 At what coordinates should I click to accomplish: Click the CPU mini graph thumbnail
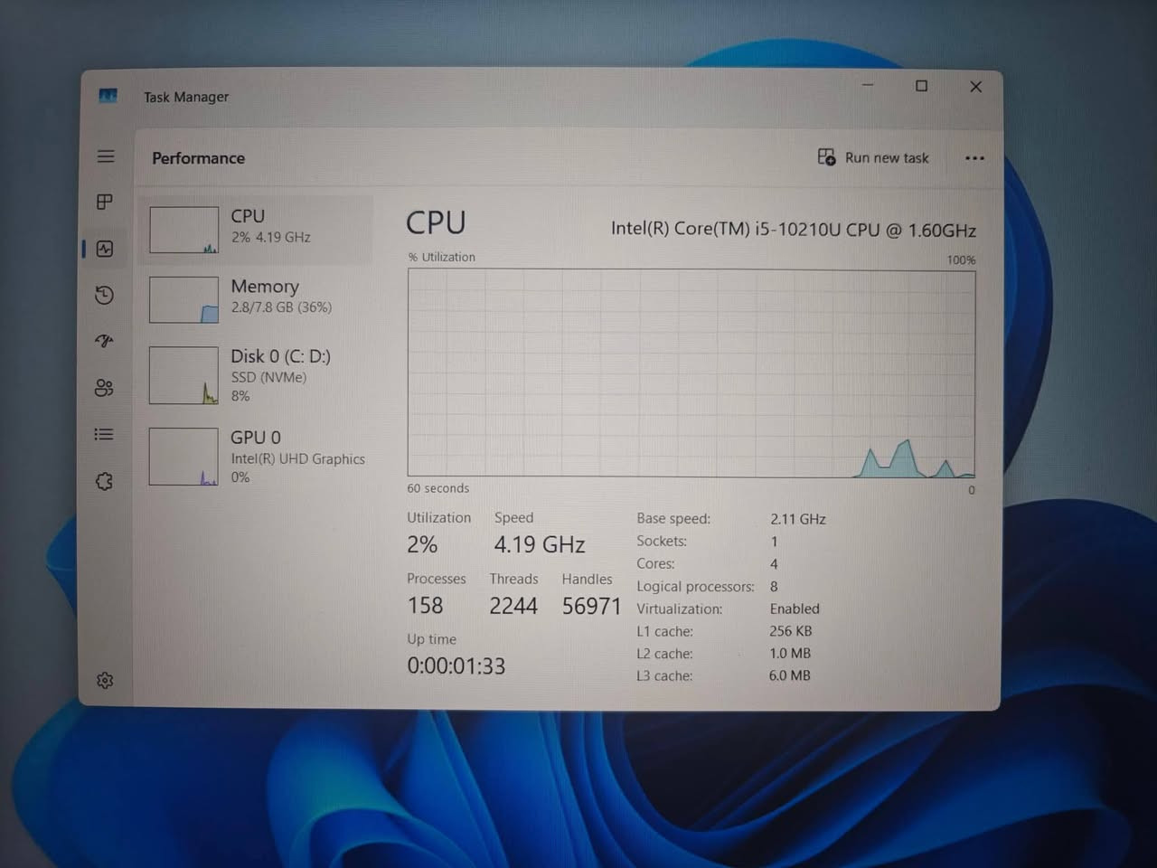coord(183,230)
